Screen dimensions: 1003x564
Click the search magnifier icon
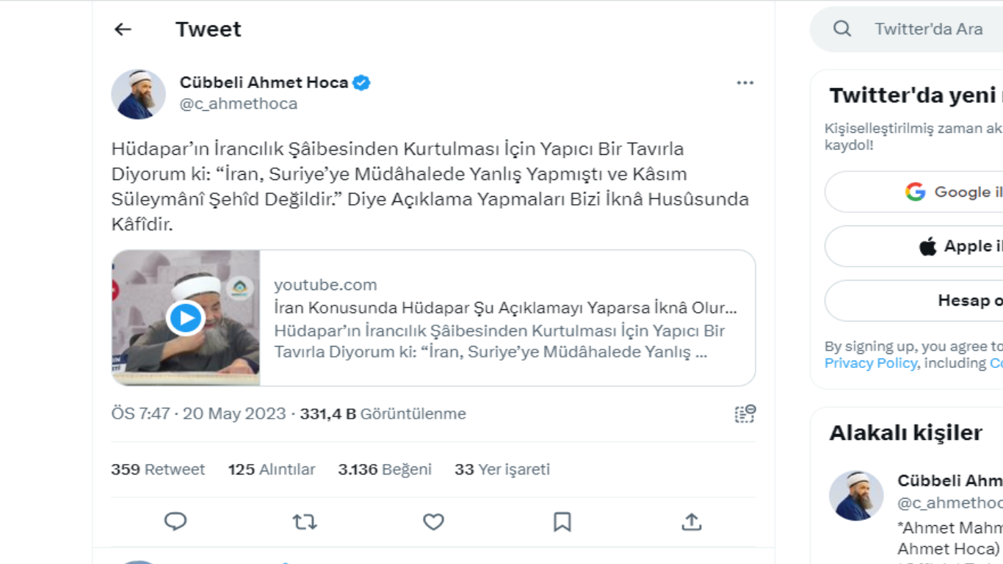click(842, 29)
